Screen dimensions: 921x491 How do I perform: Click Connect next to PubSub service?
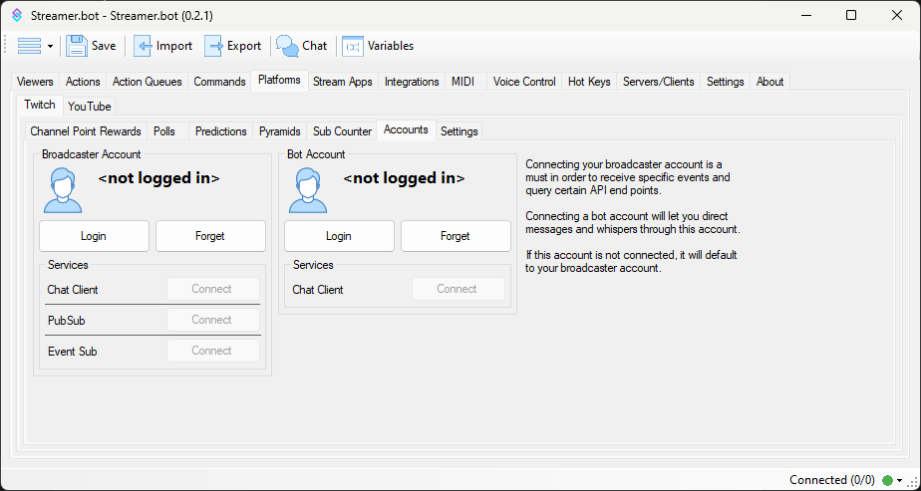point(212,320)
